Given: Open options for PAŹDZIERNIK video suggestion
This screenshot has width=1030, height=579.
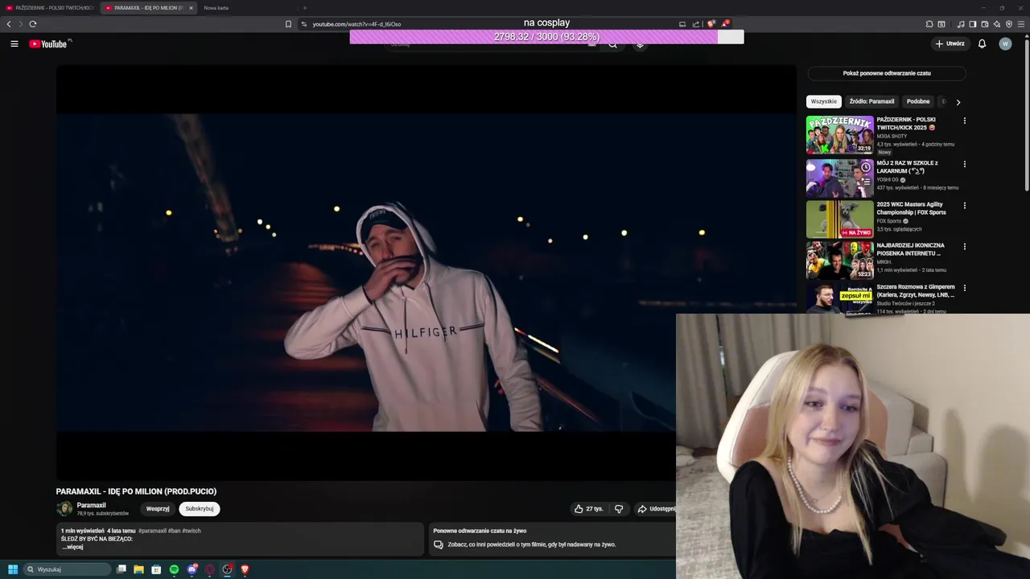Looking at the screenshot, I should click(x=965, y=121).
